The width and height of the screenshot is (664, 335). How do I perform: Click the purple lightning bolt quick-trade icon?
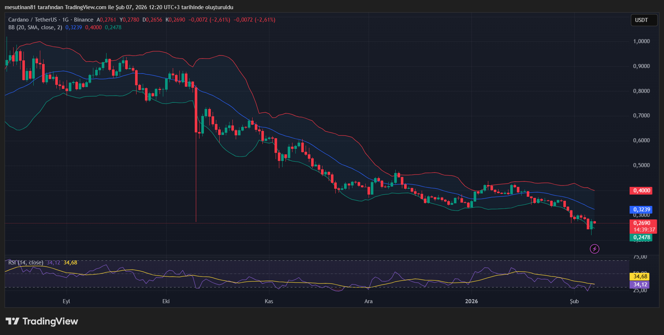click(595, 249)
